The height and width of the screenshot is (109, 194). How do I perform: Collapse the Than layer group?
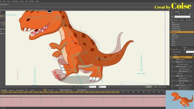point(176,76)
